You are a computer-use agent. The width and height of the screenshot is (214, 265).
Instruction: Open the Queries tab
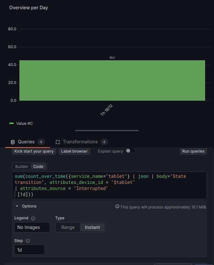click(26, 142)
